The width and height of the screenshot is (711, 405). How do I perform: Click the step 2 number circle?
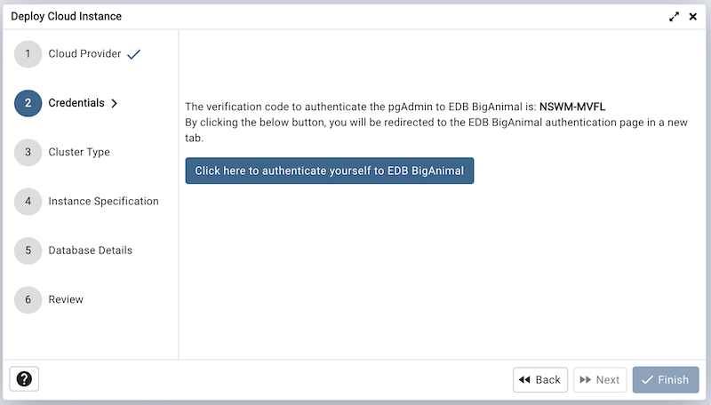[x=28, y=103]
